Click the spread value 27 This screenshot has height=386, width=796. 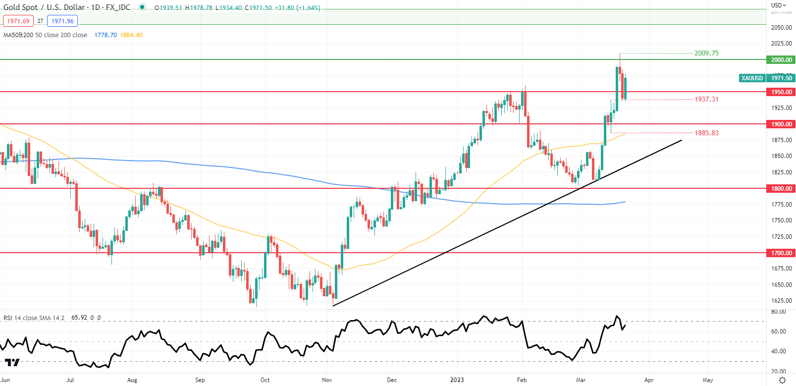point(41,21)
